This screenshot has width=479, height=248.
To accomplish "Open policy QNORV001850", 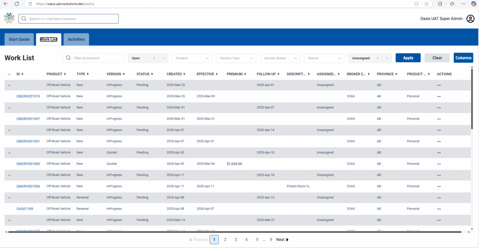I will [x=28, y=164].
